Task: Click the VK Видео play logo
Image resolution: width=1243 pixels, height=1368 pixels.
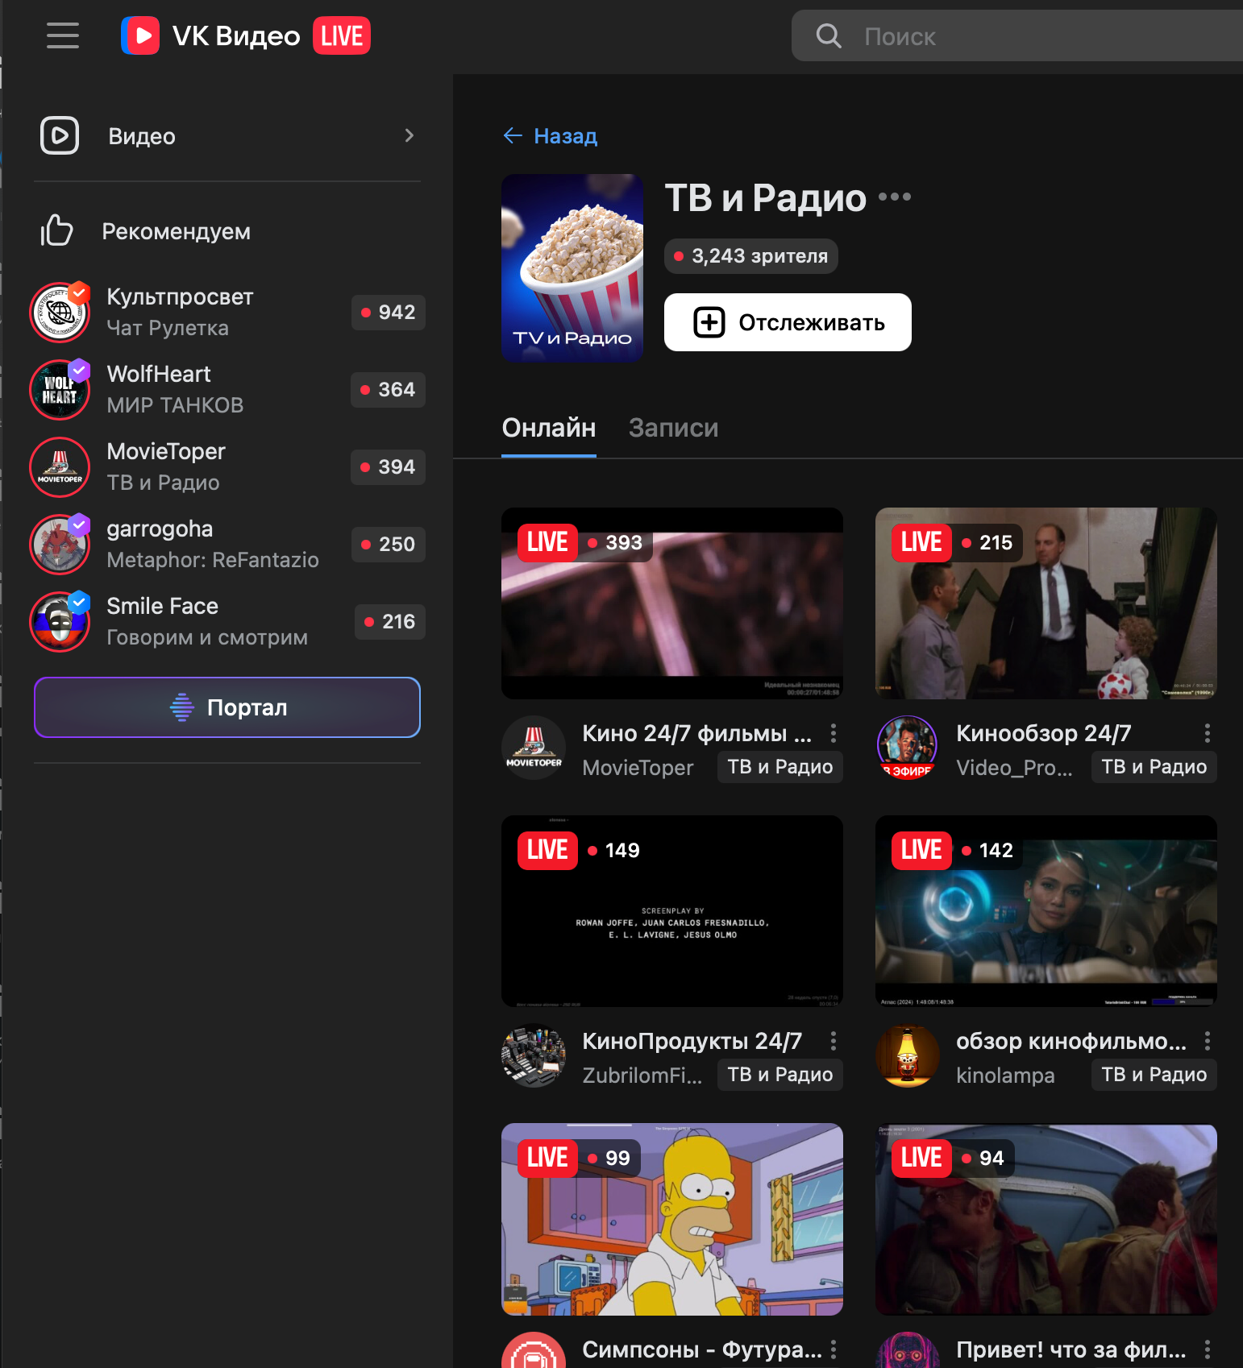Action: [x=140, y=36]
